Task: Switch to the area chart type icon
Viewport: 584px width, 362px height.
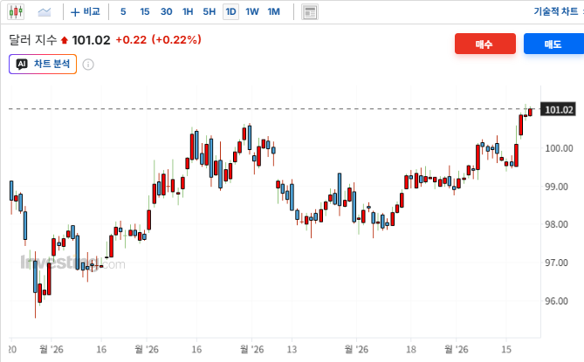Action: click(45, 12)
